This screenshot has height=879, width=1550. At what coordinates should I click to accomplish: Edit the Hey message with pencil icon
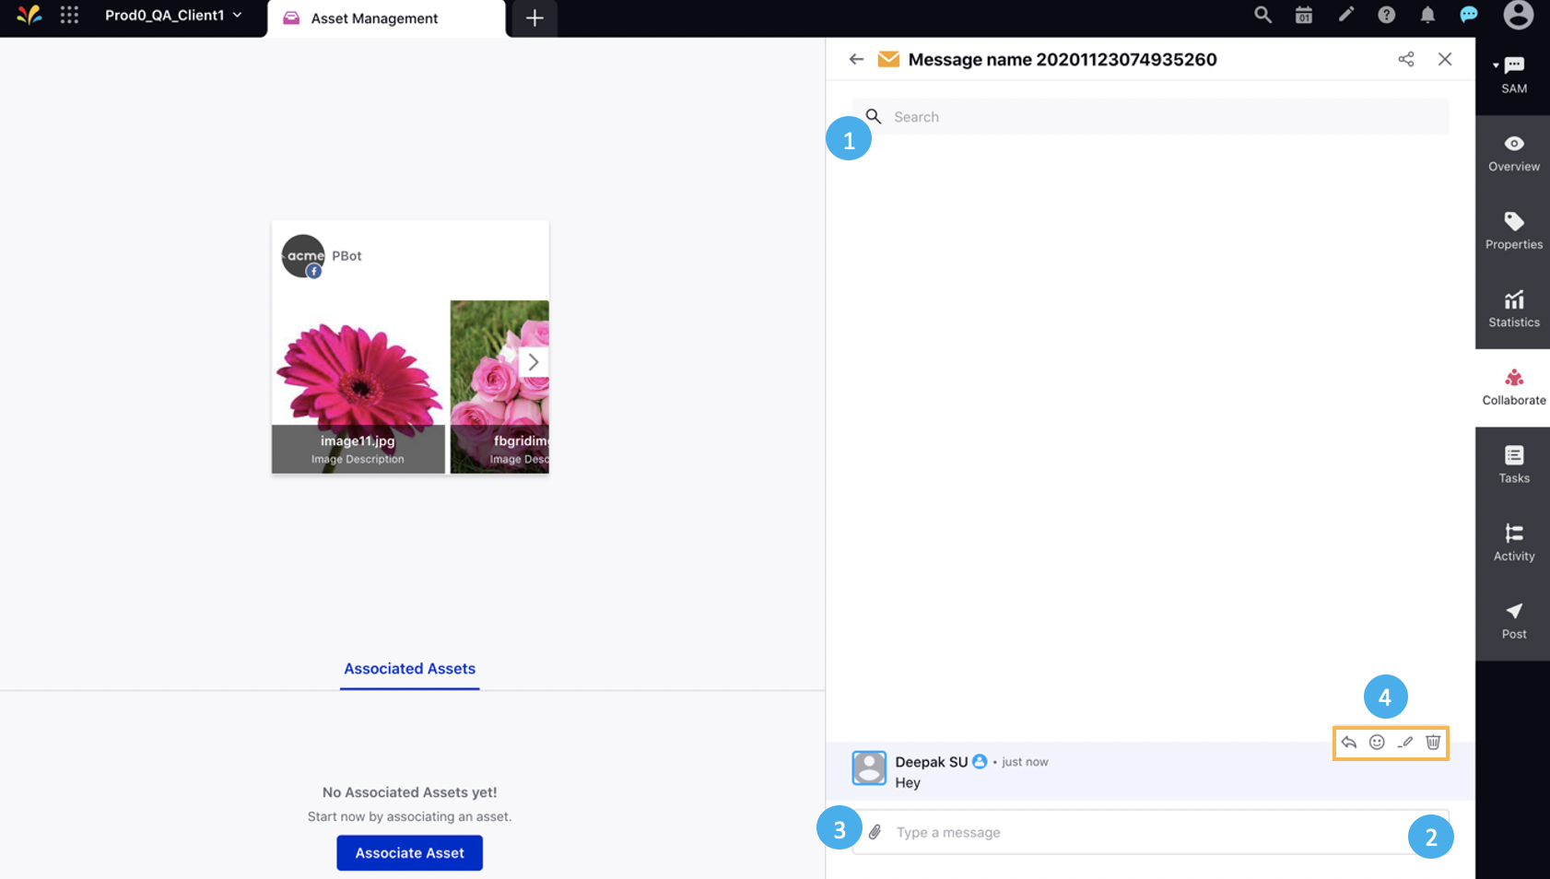click(1405, 743)
